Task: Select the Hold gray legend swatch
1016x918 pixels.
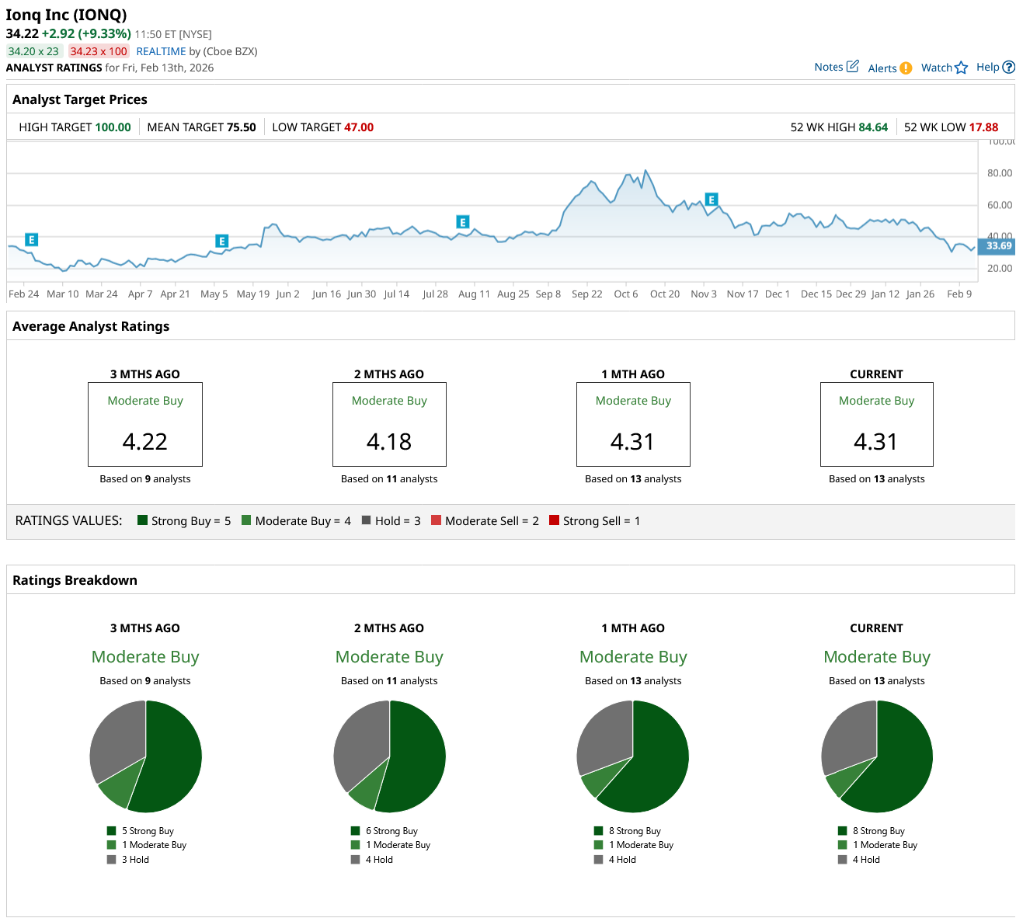Action: [364, 520]
